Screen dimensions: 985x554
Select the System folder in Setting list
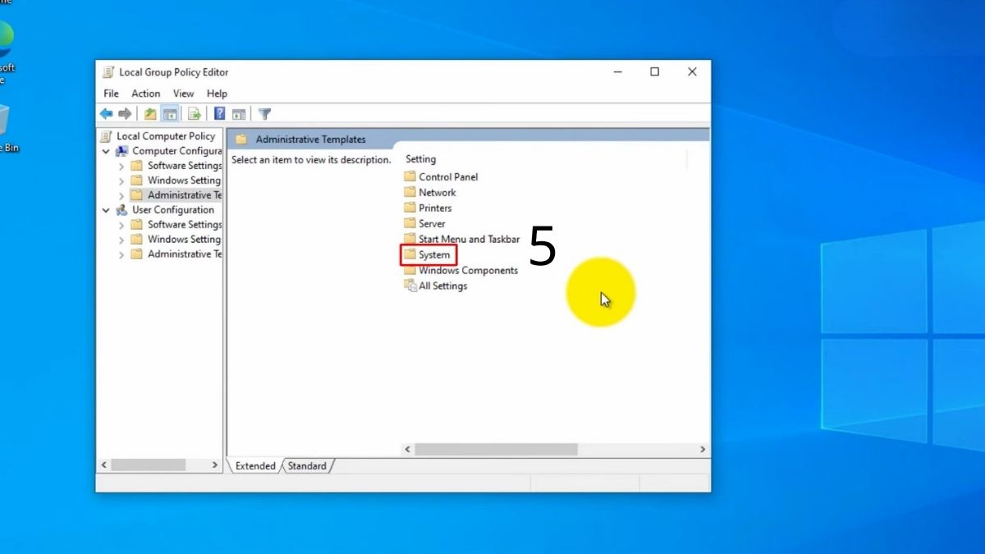pos(434,255)
